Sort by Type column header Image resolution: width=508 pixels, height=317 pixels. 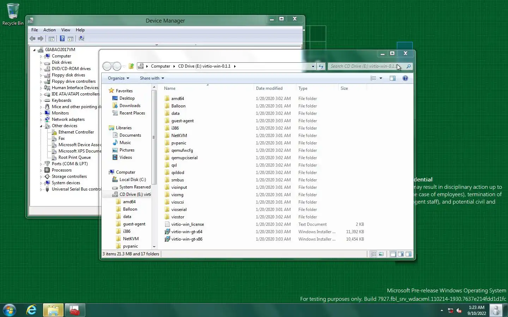click(x=317, y=88)
